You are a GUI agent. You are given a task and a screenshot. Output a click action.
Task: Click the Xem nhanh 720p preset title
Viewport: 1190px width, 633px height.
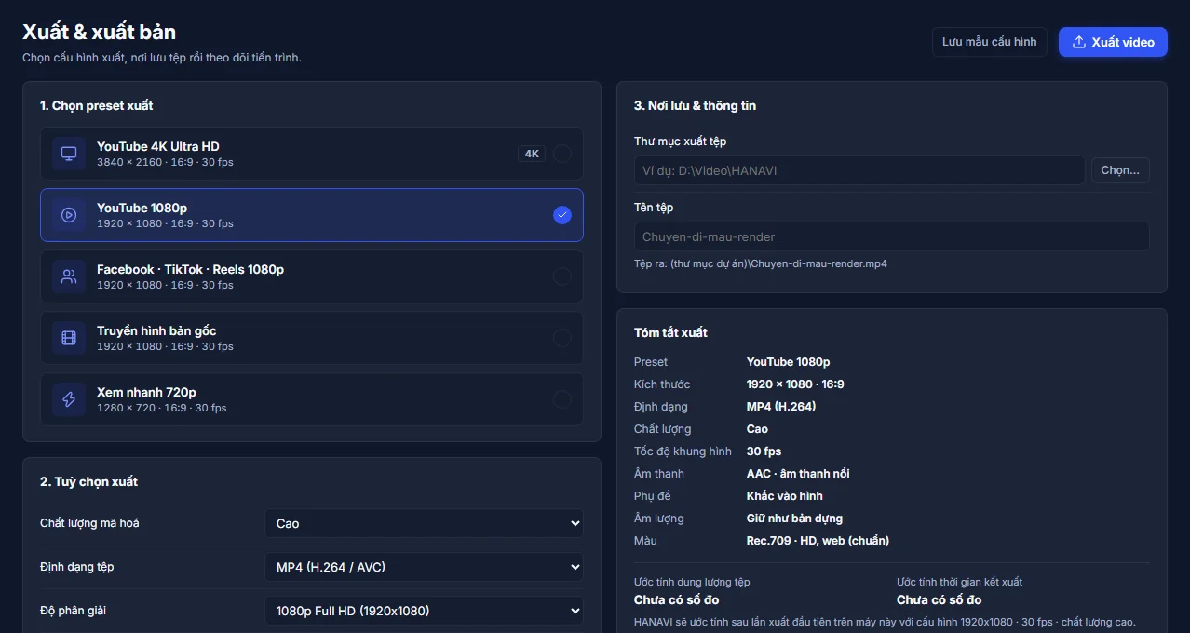tap(146, 392)
